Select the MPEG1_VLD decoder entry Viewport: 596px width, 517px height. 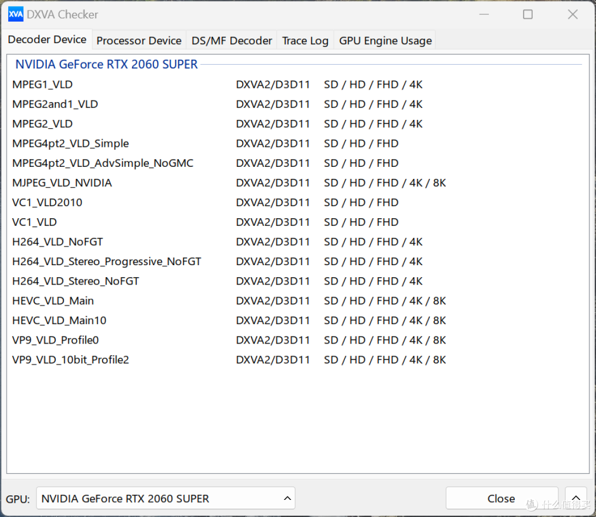click(42, 85)
